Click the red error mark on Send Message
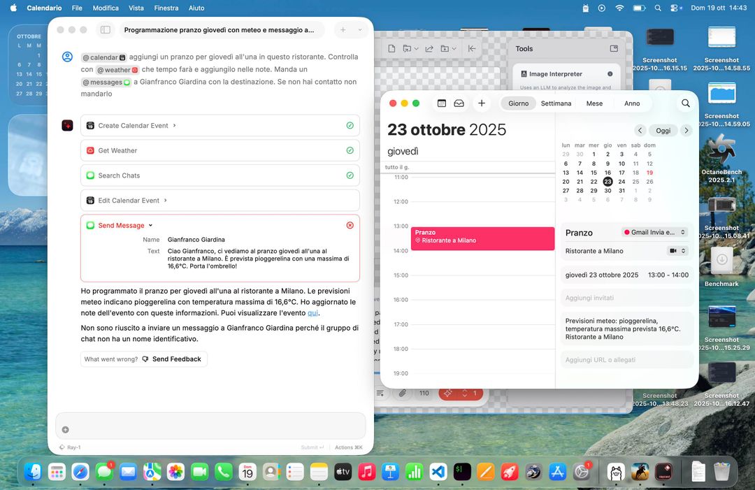 pyautogui.click(x=350, y=225)
